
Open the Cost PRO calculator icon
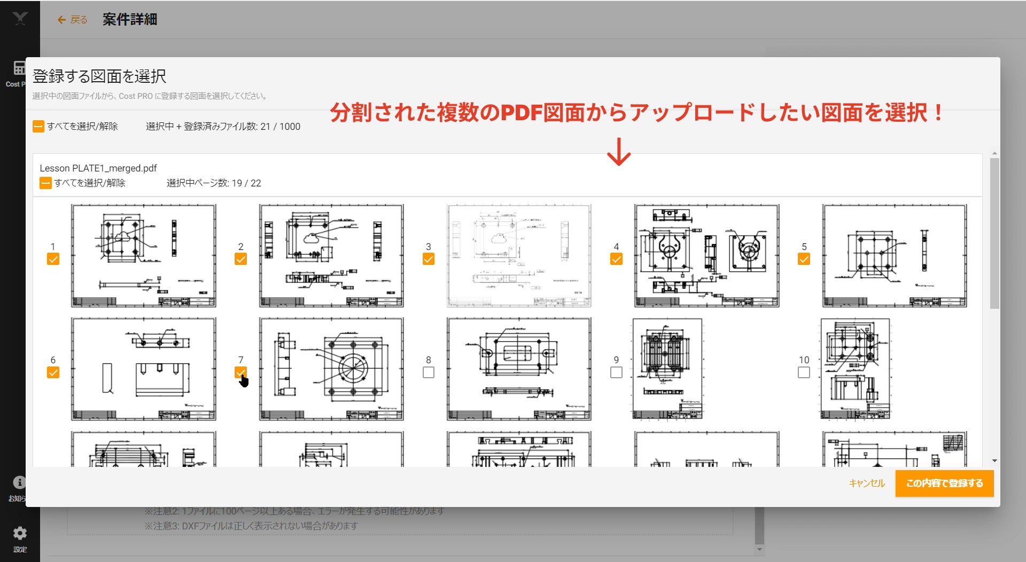pyautogui.click(x=20, y=68)
